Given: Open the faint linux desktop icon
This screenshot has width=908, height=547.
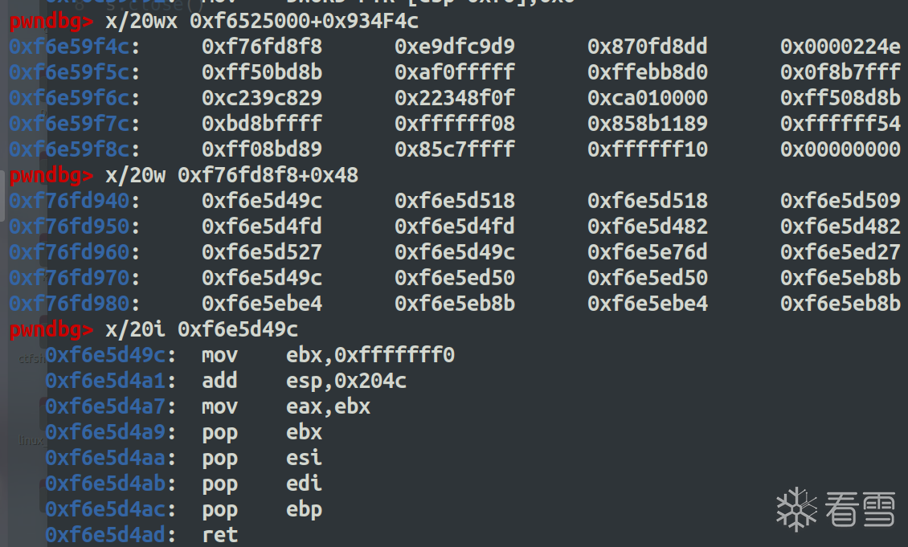Looking at the screenshot, I should coord(31,440).
